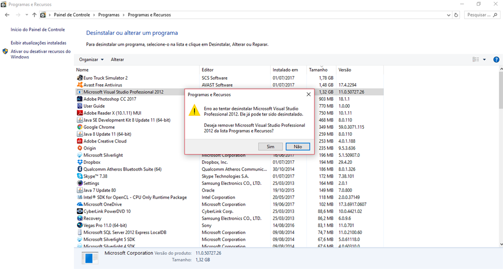This screenshot has height=269, width=503.
Task: Click the Intel Corporation editor cell
Action: [219, 197]
